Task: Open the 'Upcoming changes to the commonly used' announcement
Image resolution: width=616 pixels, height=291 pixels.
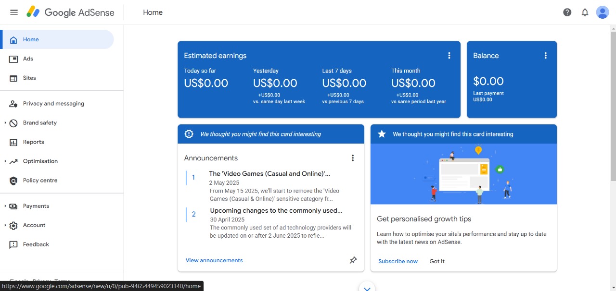Action: [276, 210]
